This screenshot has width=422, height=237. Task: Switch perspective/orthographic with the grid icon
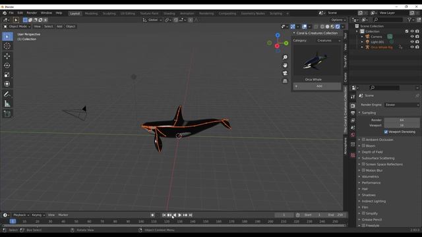[285, 81]
